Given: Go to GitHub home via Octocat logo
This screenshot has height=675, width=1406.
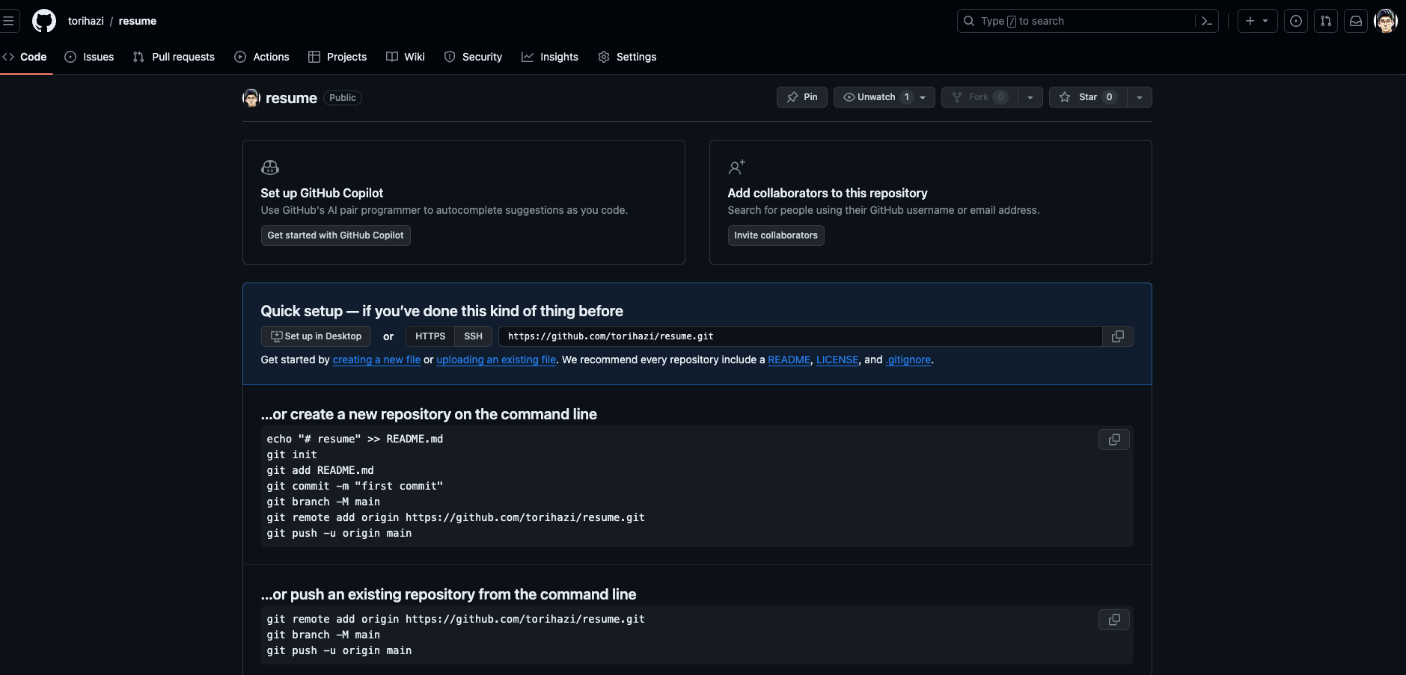Looking at the screenshot, I should (44, 21).
